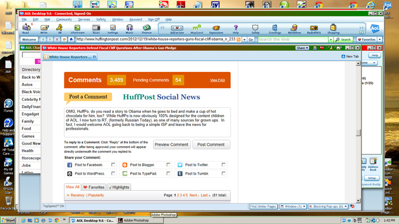Check the Post to Tumblr box

[223, 173]
